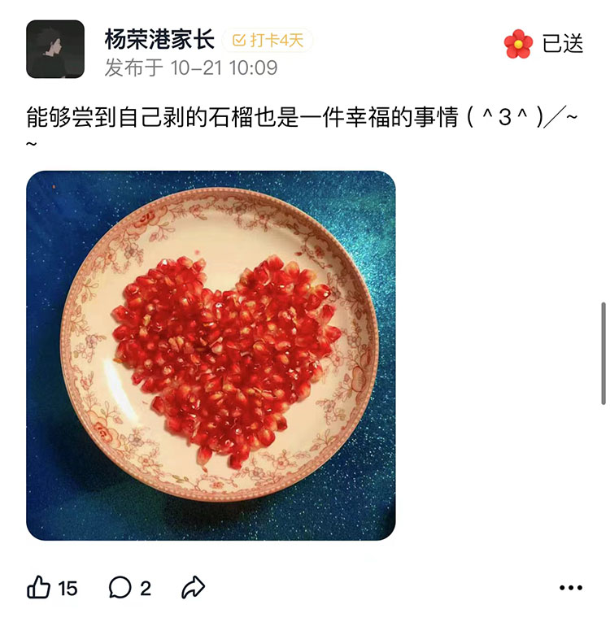This screenshot has height=622, width=610.
Task: Like the post with thumbs-up icon
Action: click(38, 588)
